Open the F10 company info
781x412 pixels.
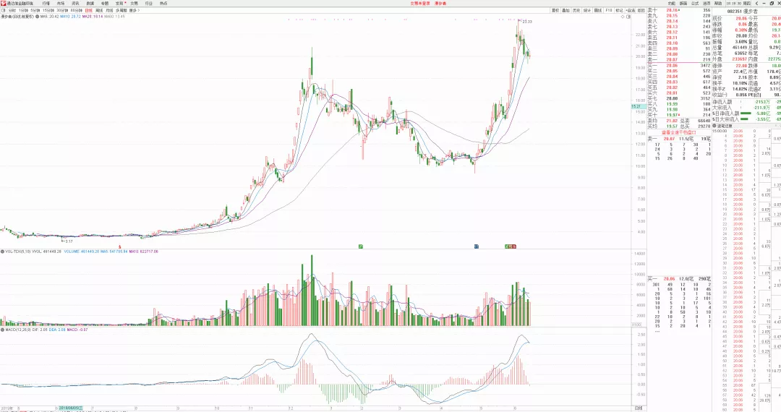pyautogui.click(x=609, y=10)
